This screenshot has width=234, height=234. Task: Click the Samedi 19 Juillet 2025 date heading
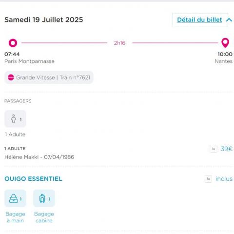click(x=44, y=19)
